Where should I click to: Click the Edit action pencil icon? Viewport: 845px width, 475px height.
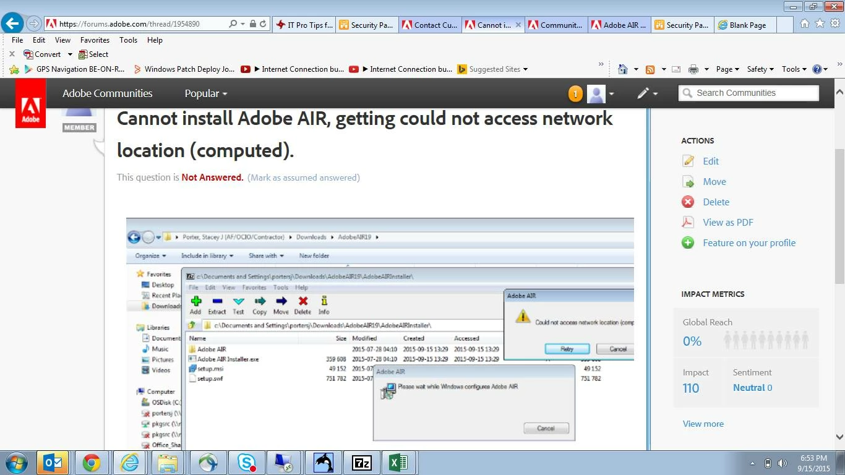pyautogui.click(x=688, y=161)
